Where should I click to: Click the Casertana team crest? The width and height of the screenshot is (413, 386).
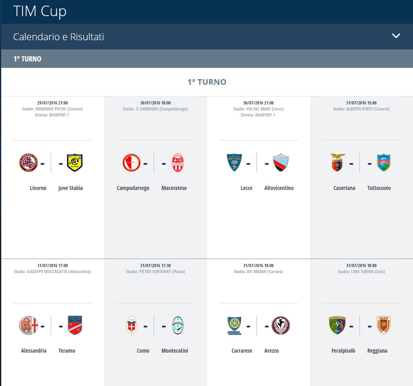337,163
